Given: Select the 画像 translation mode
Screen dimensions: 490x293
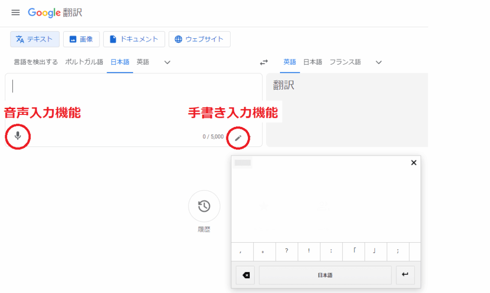Looking at the screenshot, I should click(81, 39).
